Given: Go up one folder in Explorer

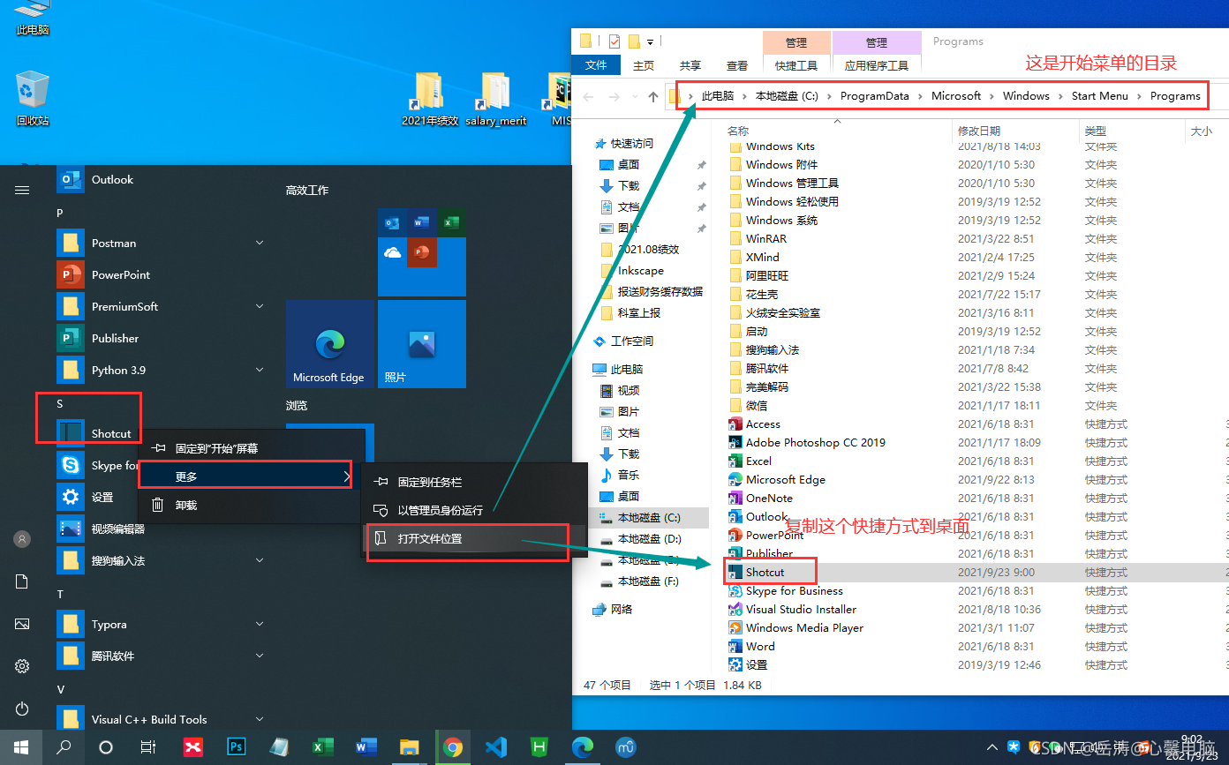Looking at the screenshot, I should 653,96.
